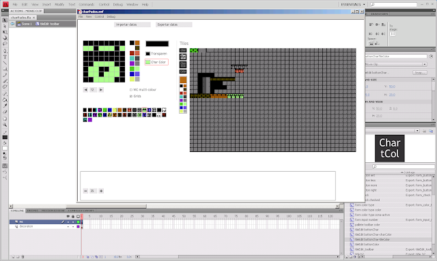Screen dimensions: 437x261
Task: Click next character arrow beside 12
Action: [x=101, y=90]
